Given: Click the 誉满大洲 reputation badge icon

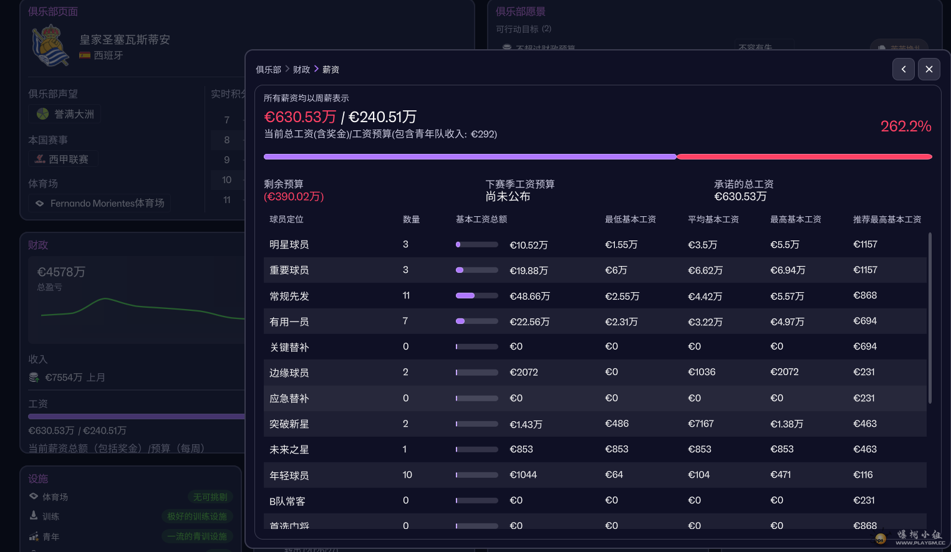Looking at the screenshot, I should pyautogui.click(x=42, y=114).
